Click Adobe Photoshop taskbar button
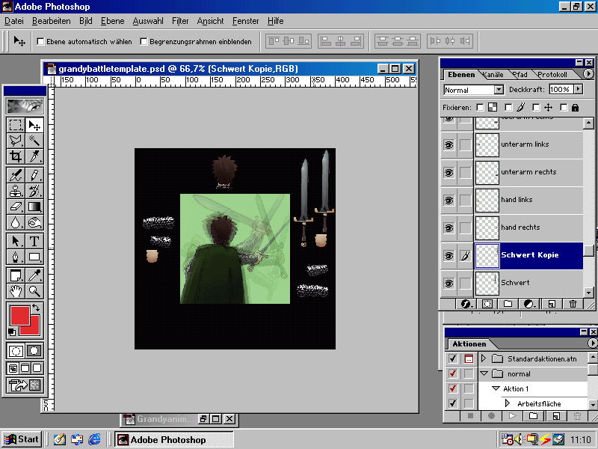The width and height of the screenshot is (598, 449). click(173, 439)
